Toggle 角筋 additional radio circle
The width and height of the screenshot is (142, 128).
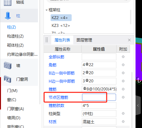click(x=123, y=65)
